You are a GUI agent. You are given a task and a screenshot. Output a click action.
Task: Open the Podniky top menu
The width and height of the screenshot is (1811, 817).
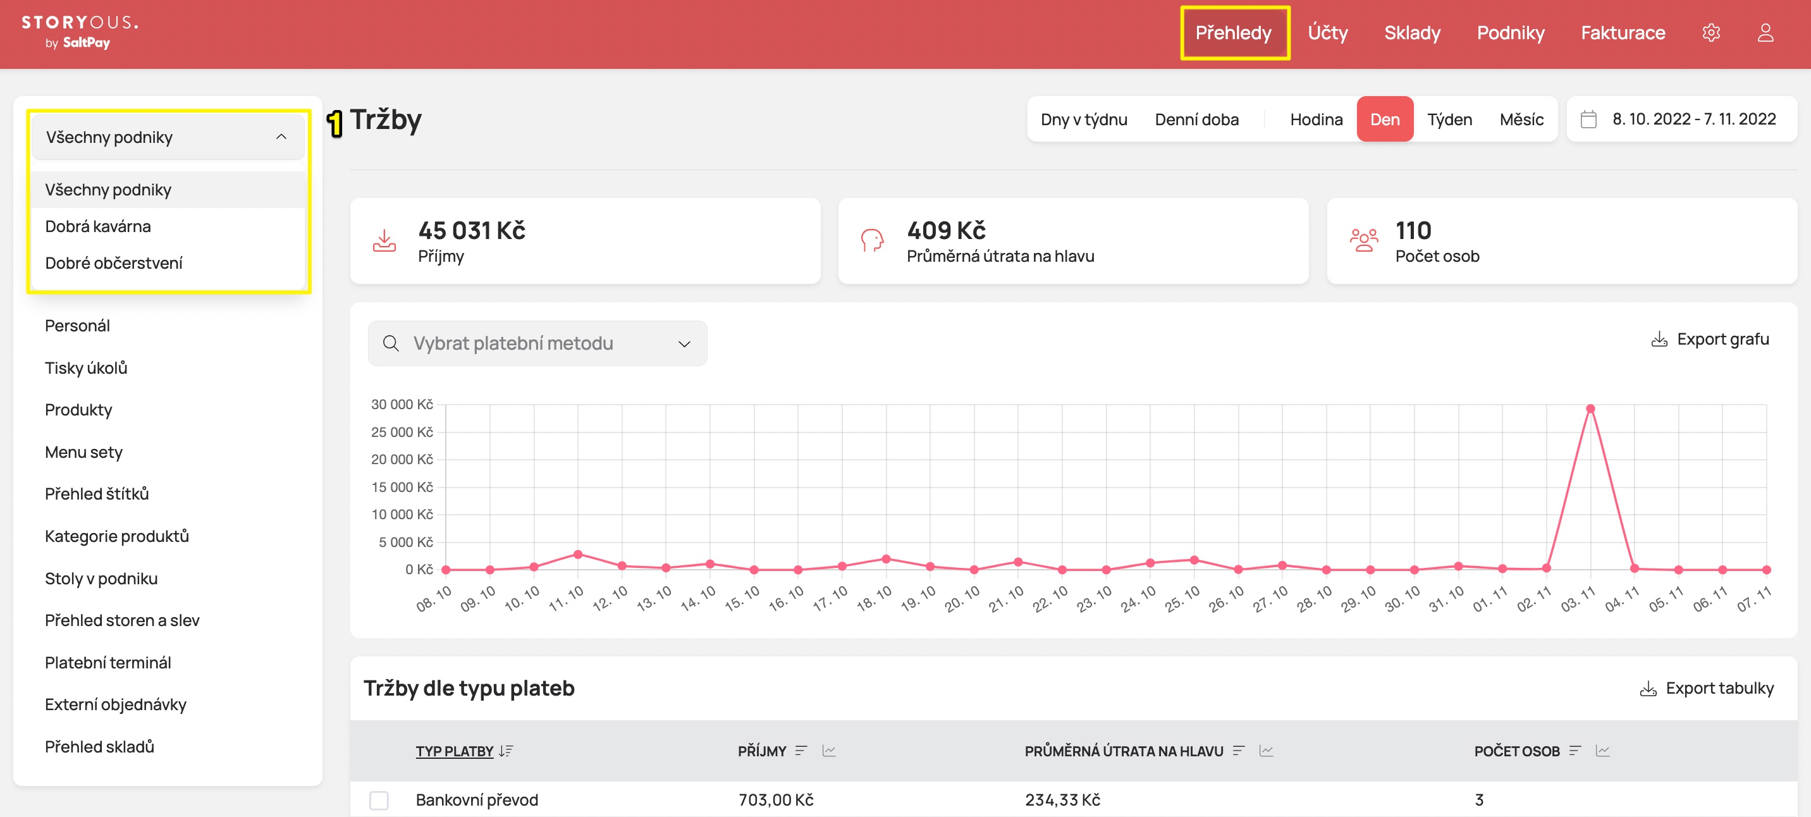[1511, 32]
